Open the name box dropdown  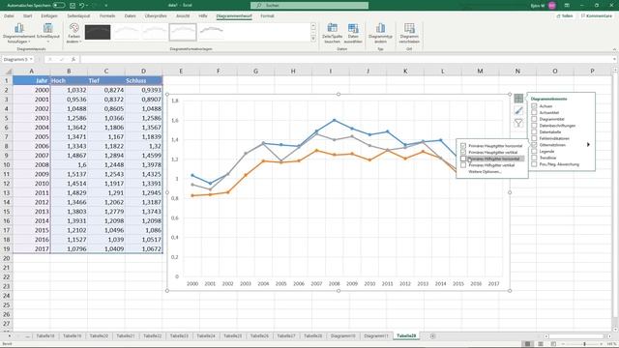coord(31,59)
